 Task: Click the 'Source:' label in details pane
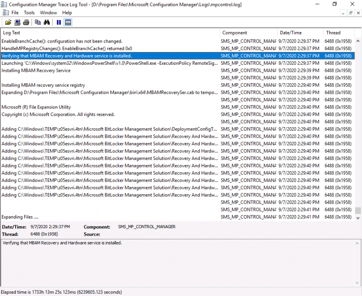92,234
